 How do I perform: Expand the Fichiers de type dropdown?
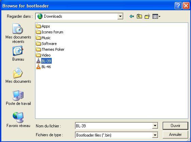[155, 135]
